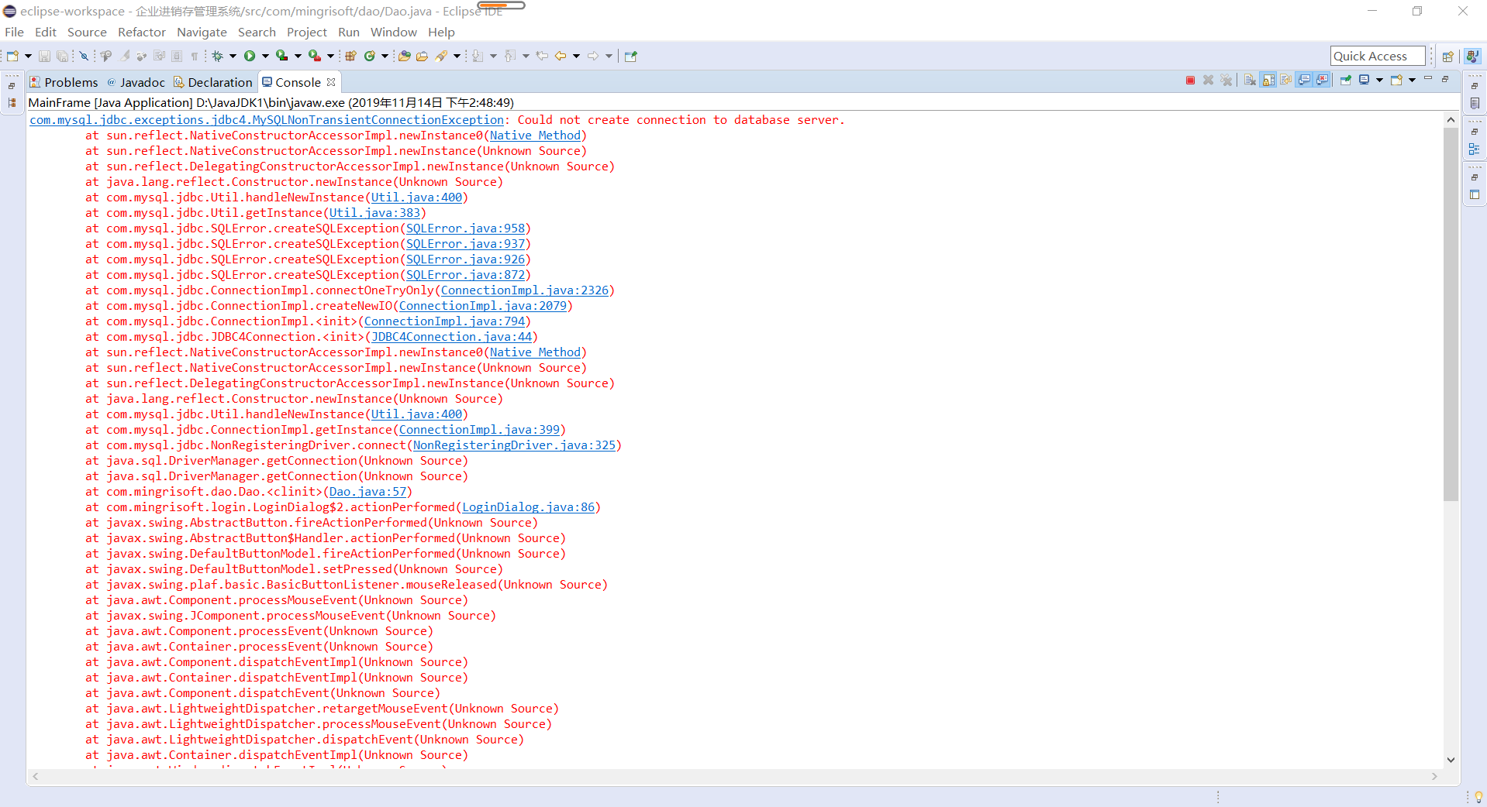This screenshot has width=1487, height=807.
Task: Go to Previous Annotation icon
Action: 509,56
